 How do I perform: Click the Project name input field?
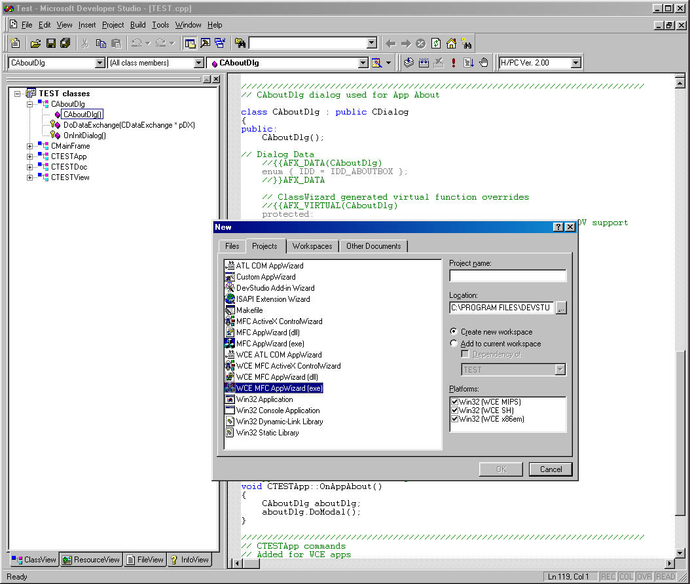point(508,276)
